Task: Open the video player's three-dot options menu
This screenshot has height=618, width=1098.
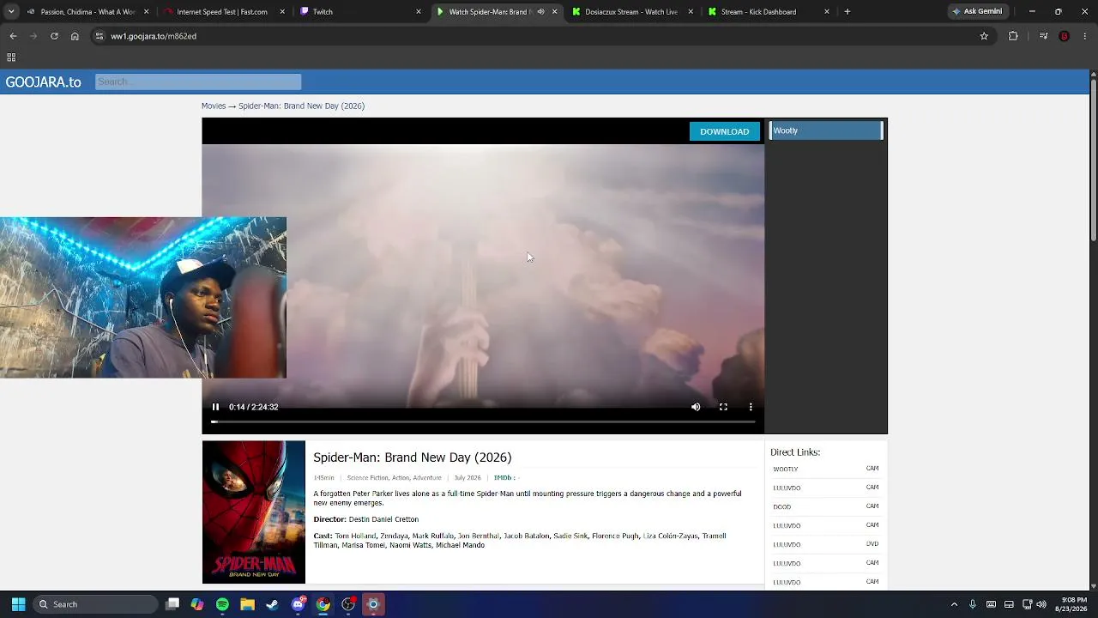Action: point(751,407)
